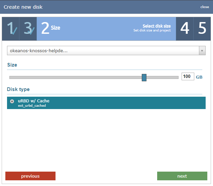Image resolution: width=213 pixels, height=186 pixels.
Task: Select the current step 2 Size tab
Action: [x=50, y=28]
